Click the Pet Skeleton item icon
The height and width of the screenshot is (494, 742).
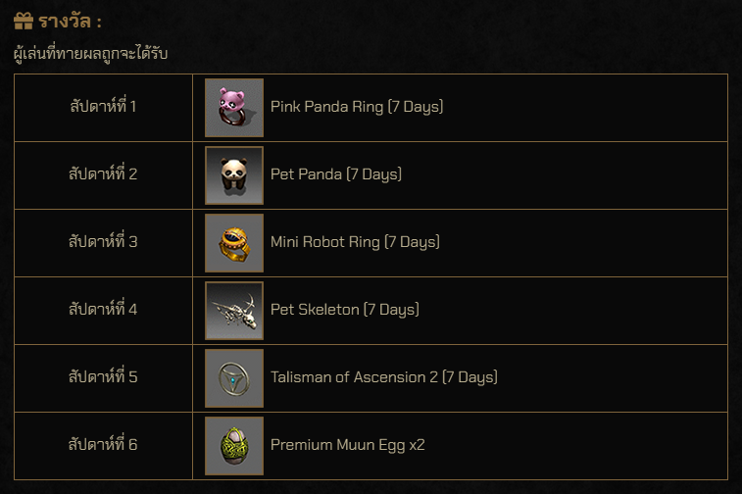coord(233,310)
